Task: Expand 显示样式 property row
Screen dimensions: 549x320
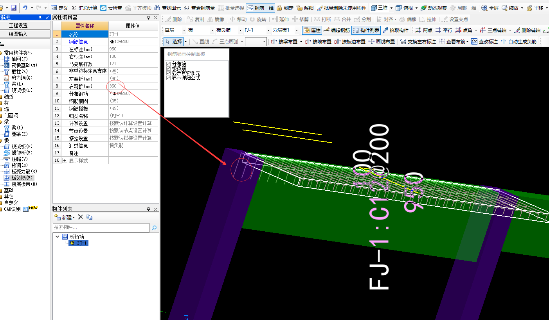Action: (65, 161)
